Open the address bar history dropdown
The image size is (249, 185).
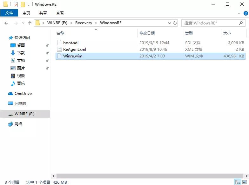[x=169, y=23]
